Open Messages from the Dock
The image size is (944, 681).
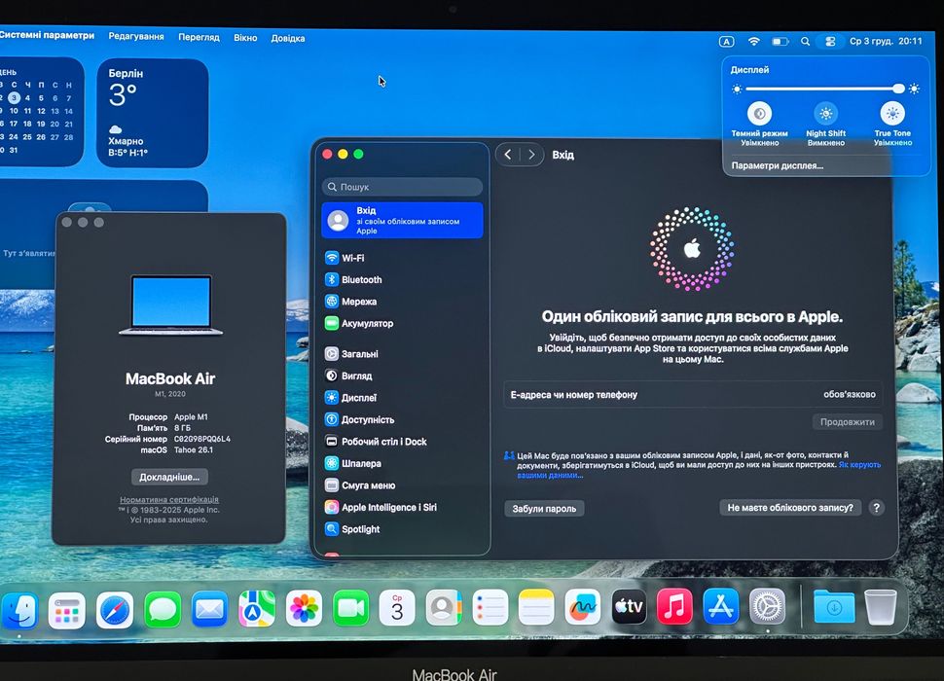coord(162,609)
